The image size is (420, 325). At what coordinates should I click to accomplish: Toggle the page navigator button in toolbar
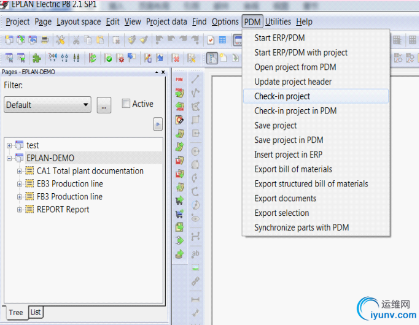(x=212, y=58)
